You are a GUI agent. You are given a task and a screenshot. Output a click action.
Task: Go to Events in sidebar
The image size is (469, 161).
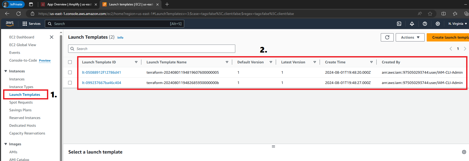[15, 53]
